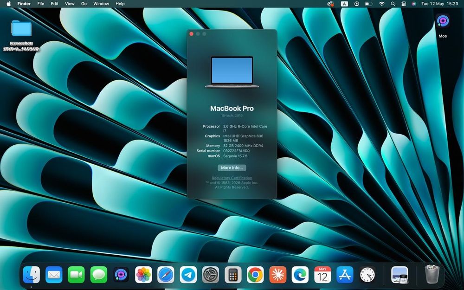Open the Photos app in the Dock
The height and width of the screenshot is (290, 464).
click(143, 275)
